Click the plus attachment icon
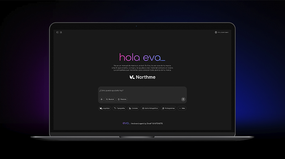 click(x=102, y=99)
